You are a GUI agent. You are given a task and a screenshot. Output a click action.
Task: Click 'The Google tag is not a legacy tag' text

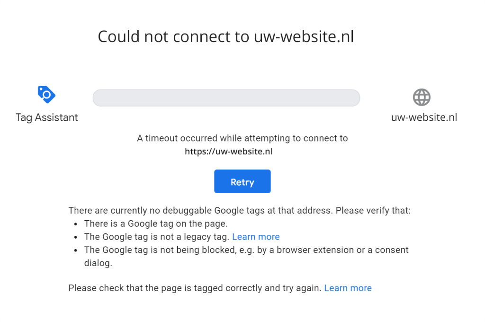point(157,237)
